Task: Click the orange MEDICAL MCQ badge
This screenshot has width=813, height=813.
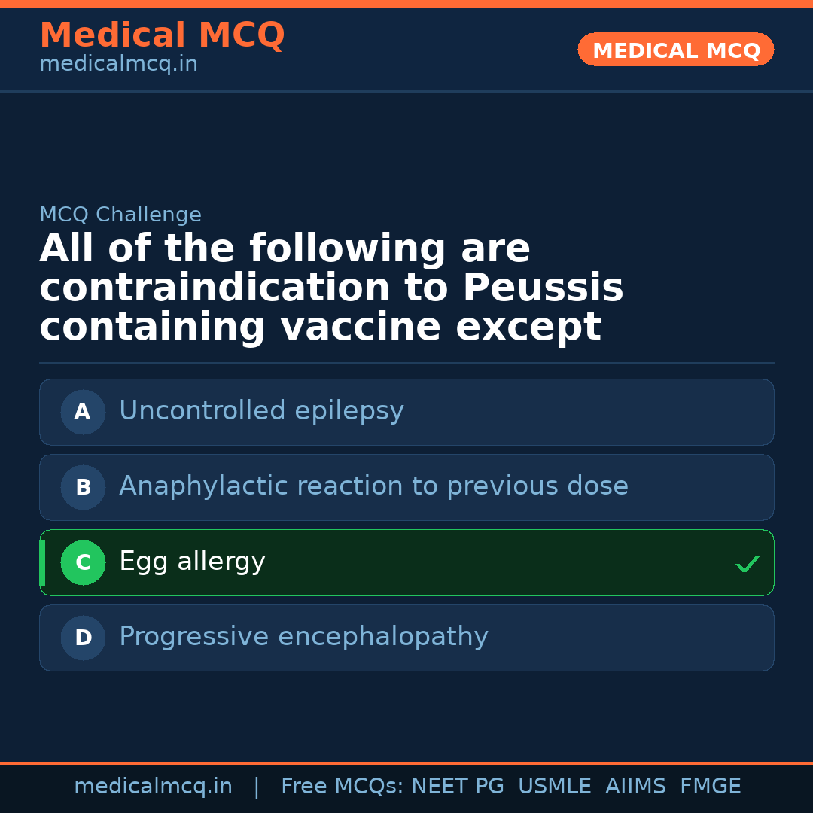Action: [675, 50]
